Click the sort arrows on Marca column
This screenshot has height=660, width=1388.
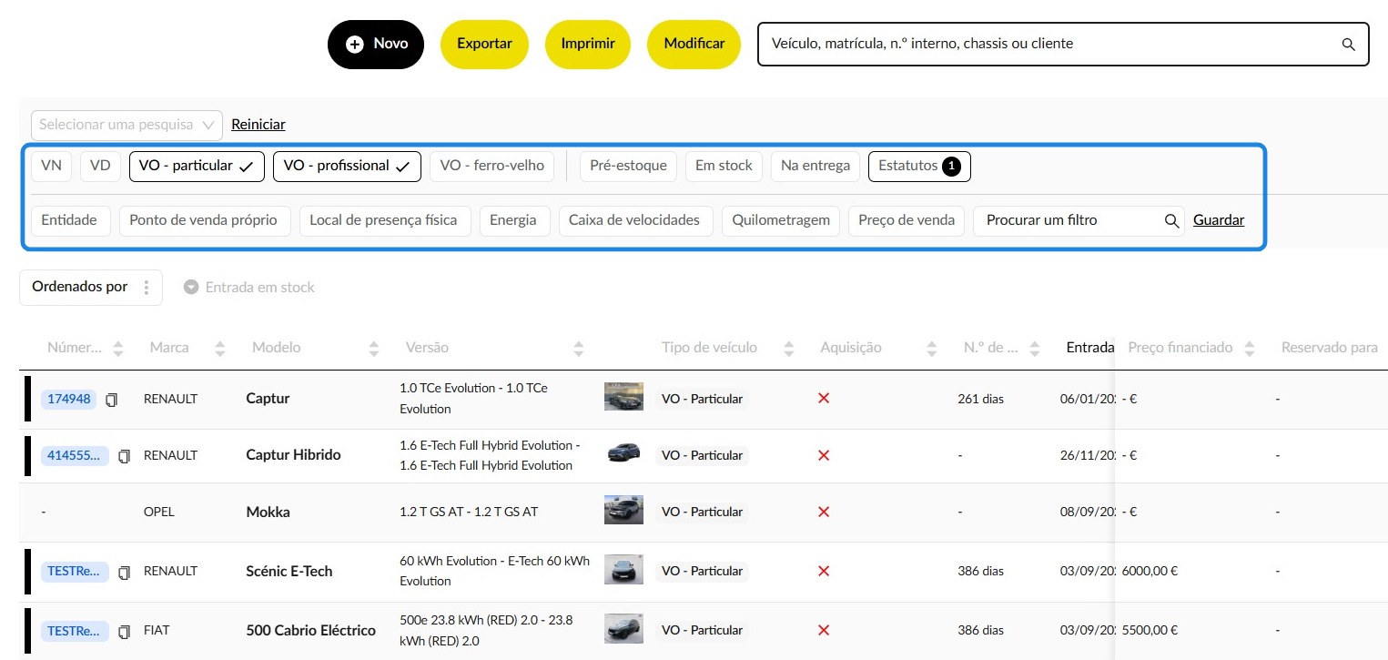(x=219, y=348)
